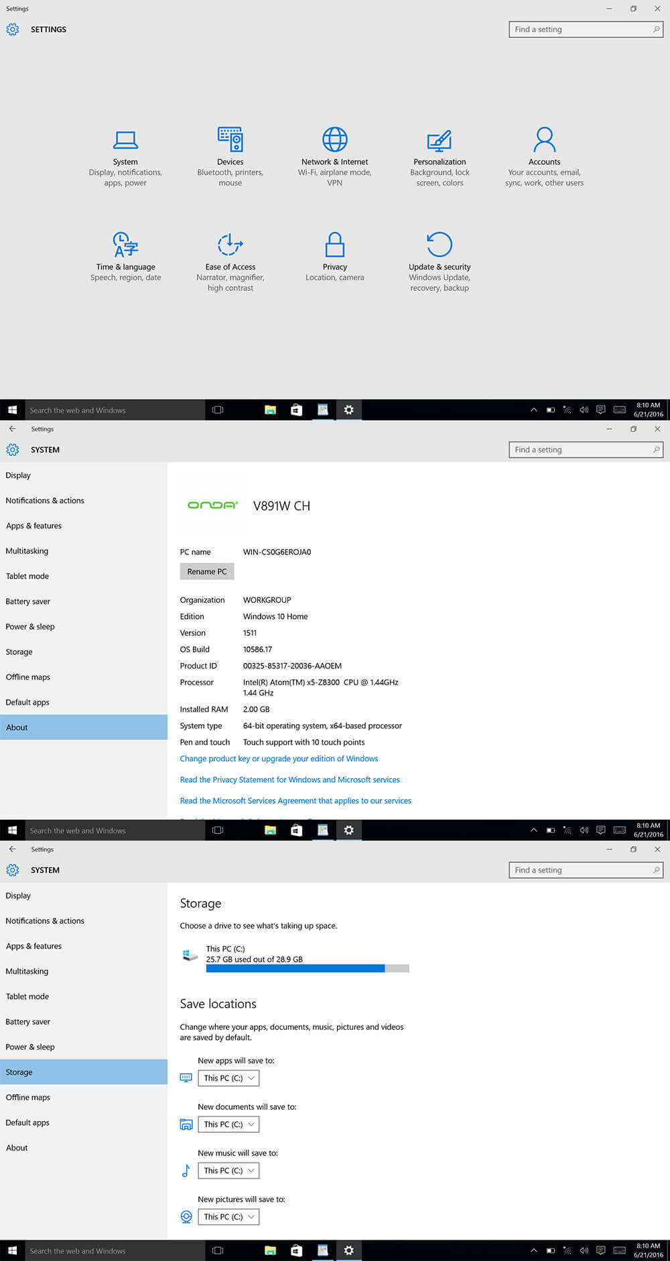Select Notifications & actions in About page sidebar

(84, 501)
